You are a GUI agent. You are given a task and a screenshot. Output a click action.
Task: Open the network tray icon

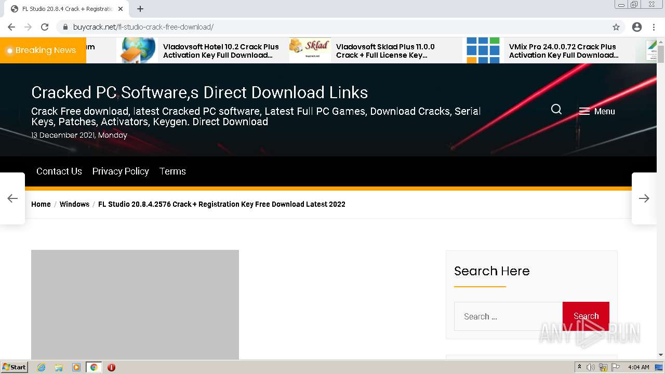[x=603, y=367]
